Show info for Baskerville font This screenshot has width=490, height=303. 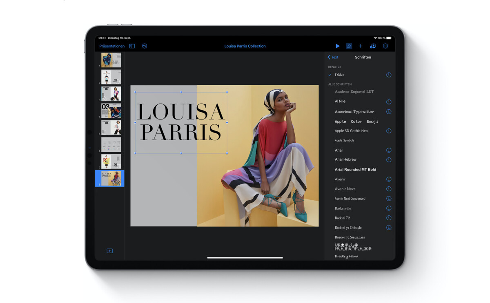pyautogui.click(x=389, y=208)
